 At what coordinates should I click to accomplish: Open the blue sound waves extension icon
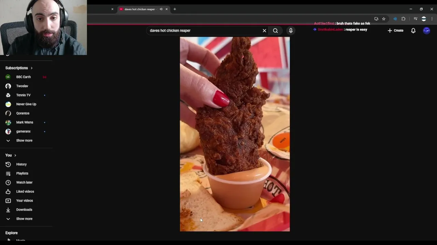(x=395, y=19)
